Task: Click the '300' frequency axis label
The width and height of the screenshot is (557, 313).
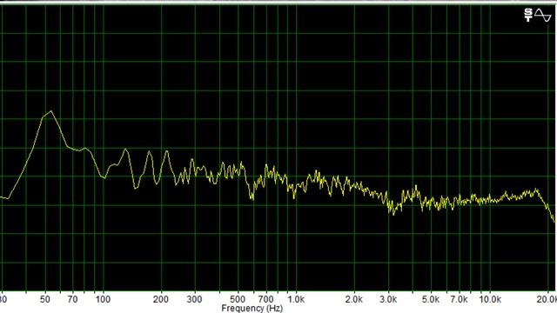Action: coord(194,299)
